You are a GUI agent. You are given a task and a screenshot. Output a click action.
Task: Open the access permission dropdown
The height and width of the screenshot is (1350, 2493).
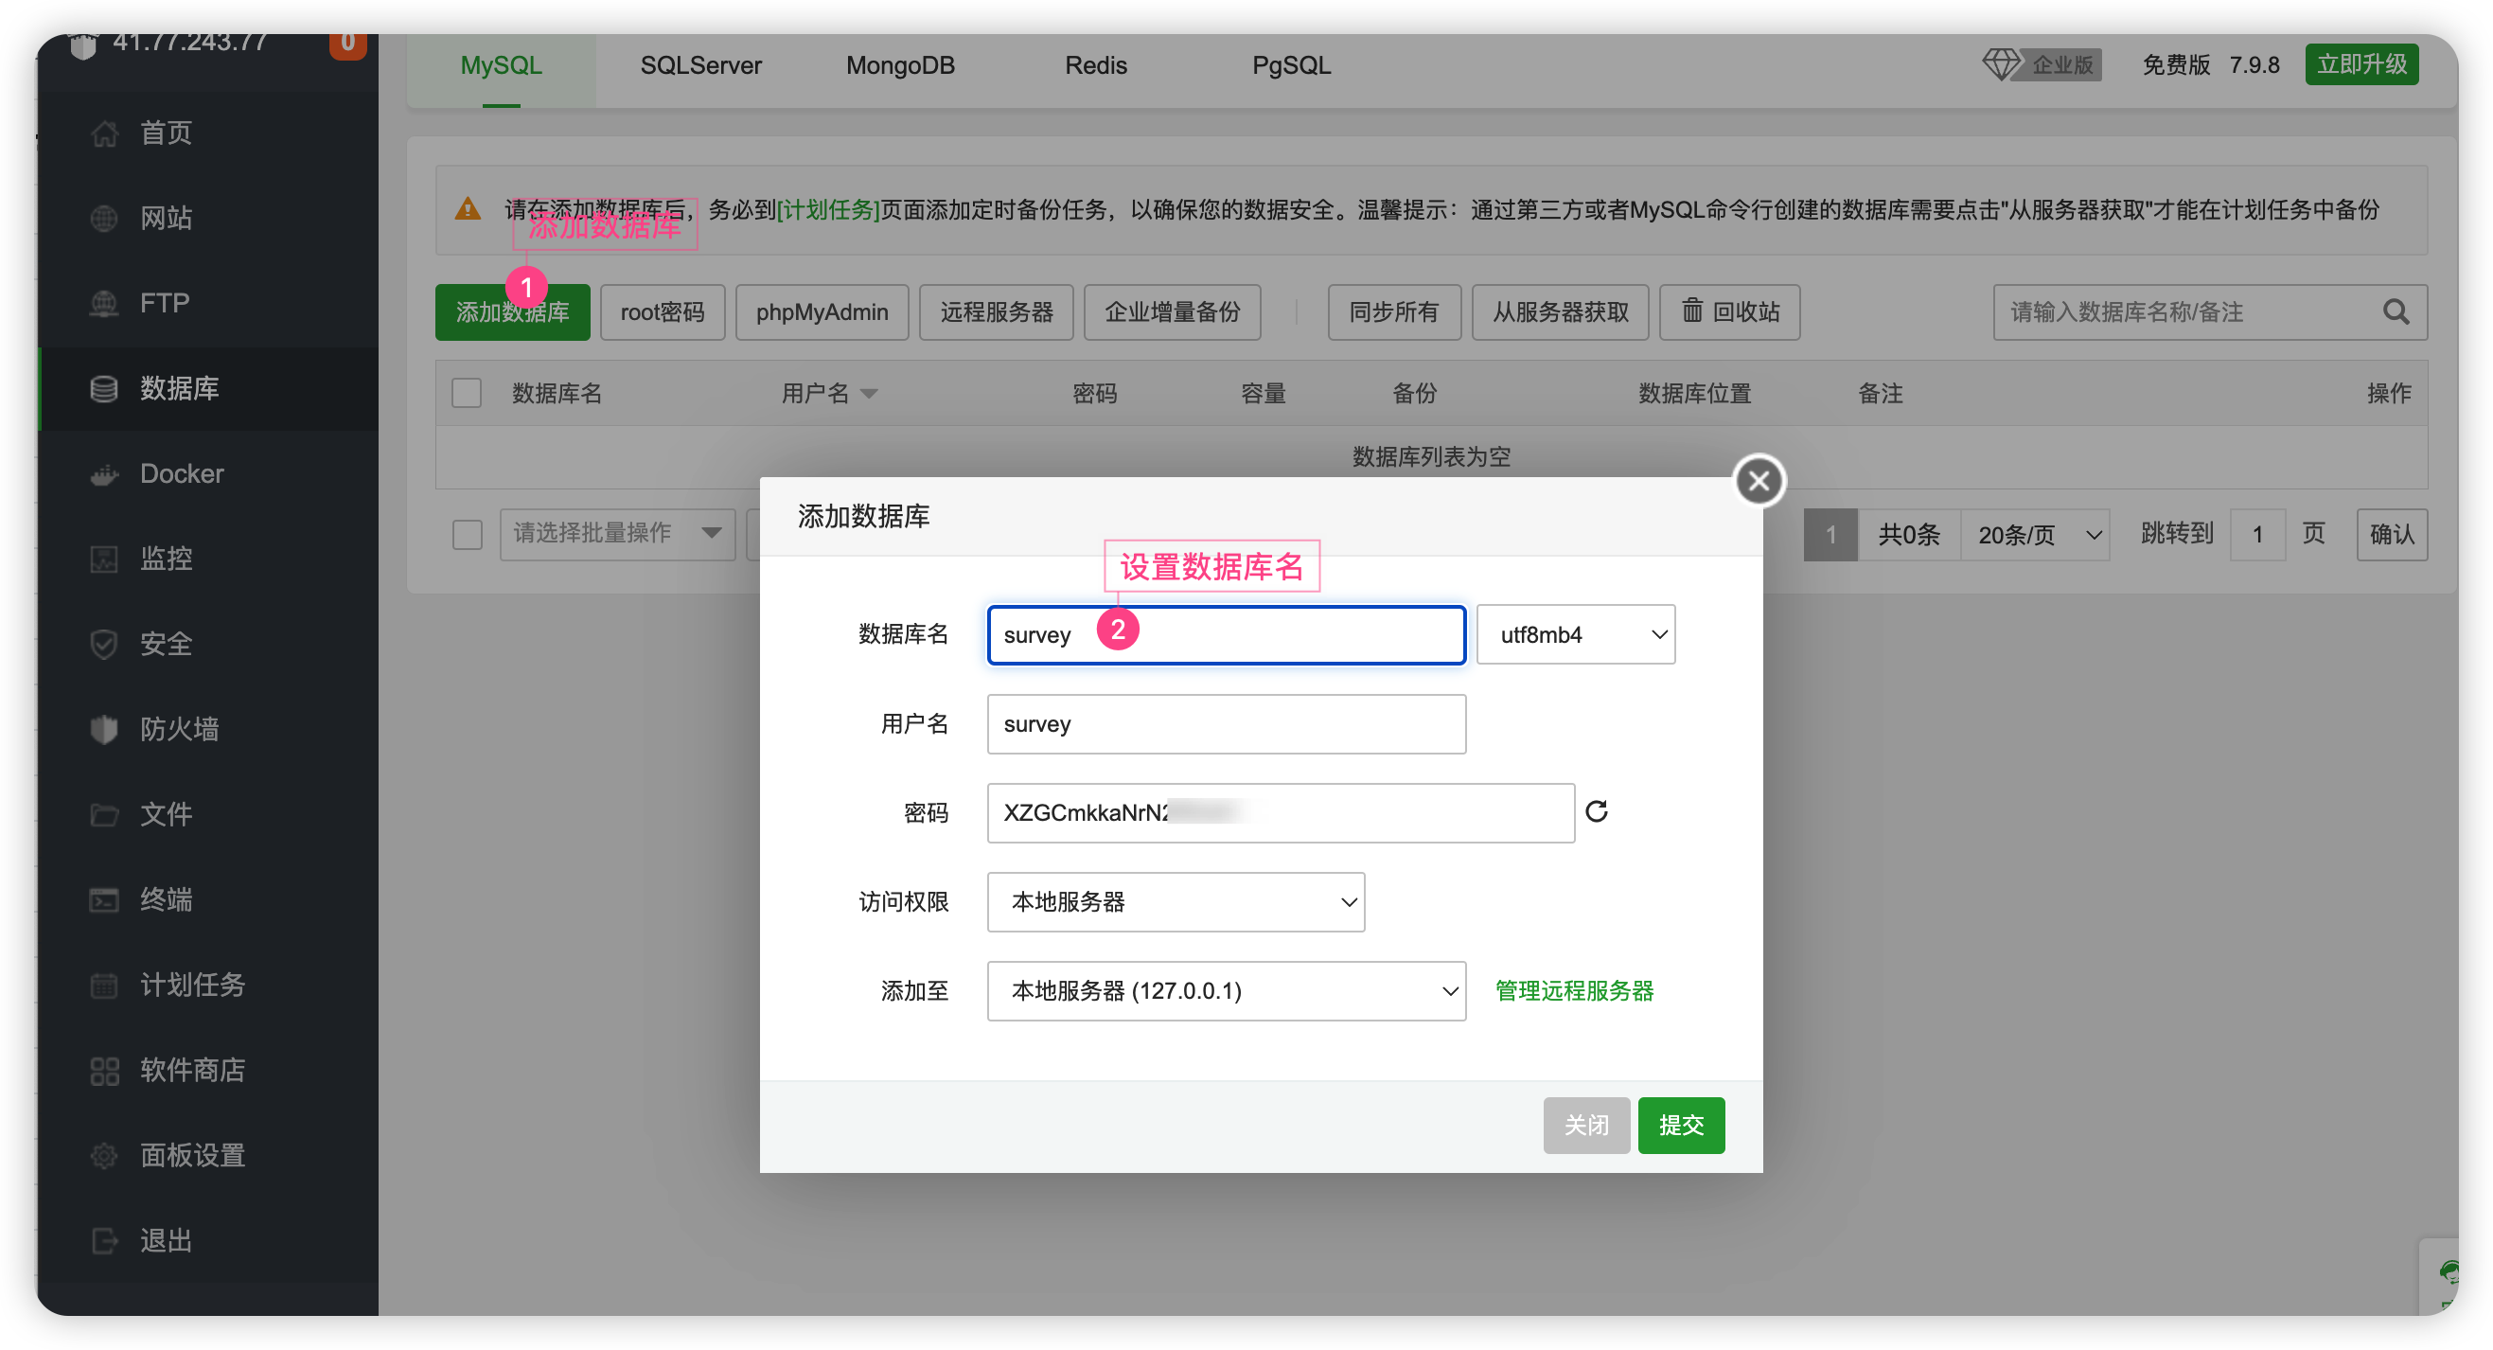[x=1175, y=902]
